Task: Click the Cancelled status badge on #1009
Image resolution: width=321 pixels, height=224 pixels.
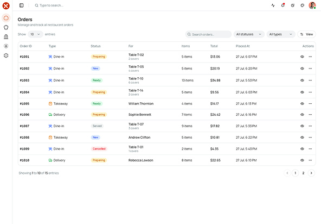Action: tap(99, 149)
